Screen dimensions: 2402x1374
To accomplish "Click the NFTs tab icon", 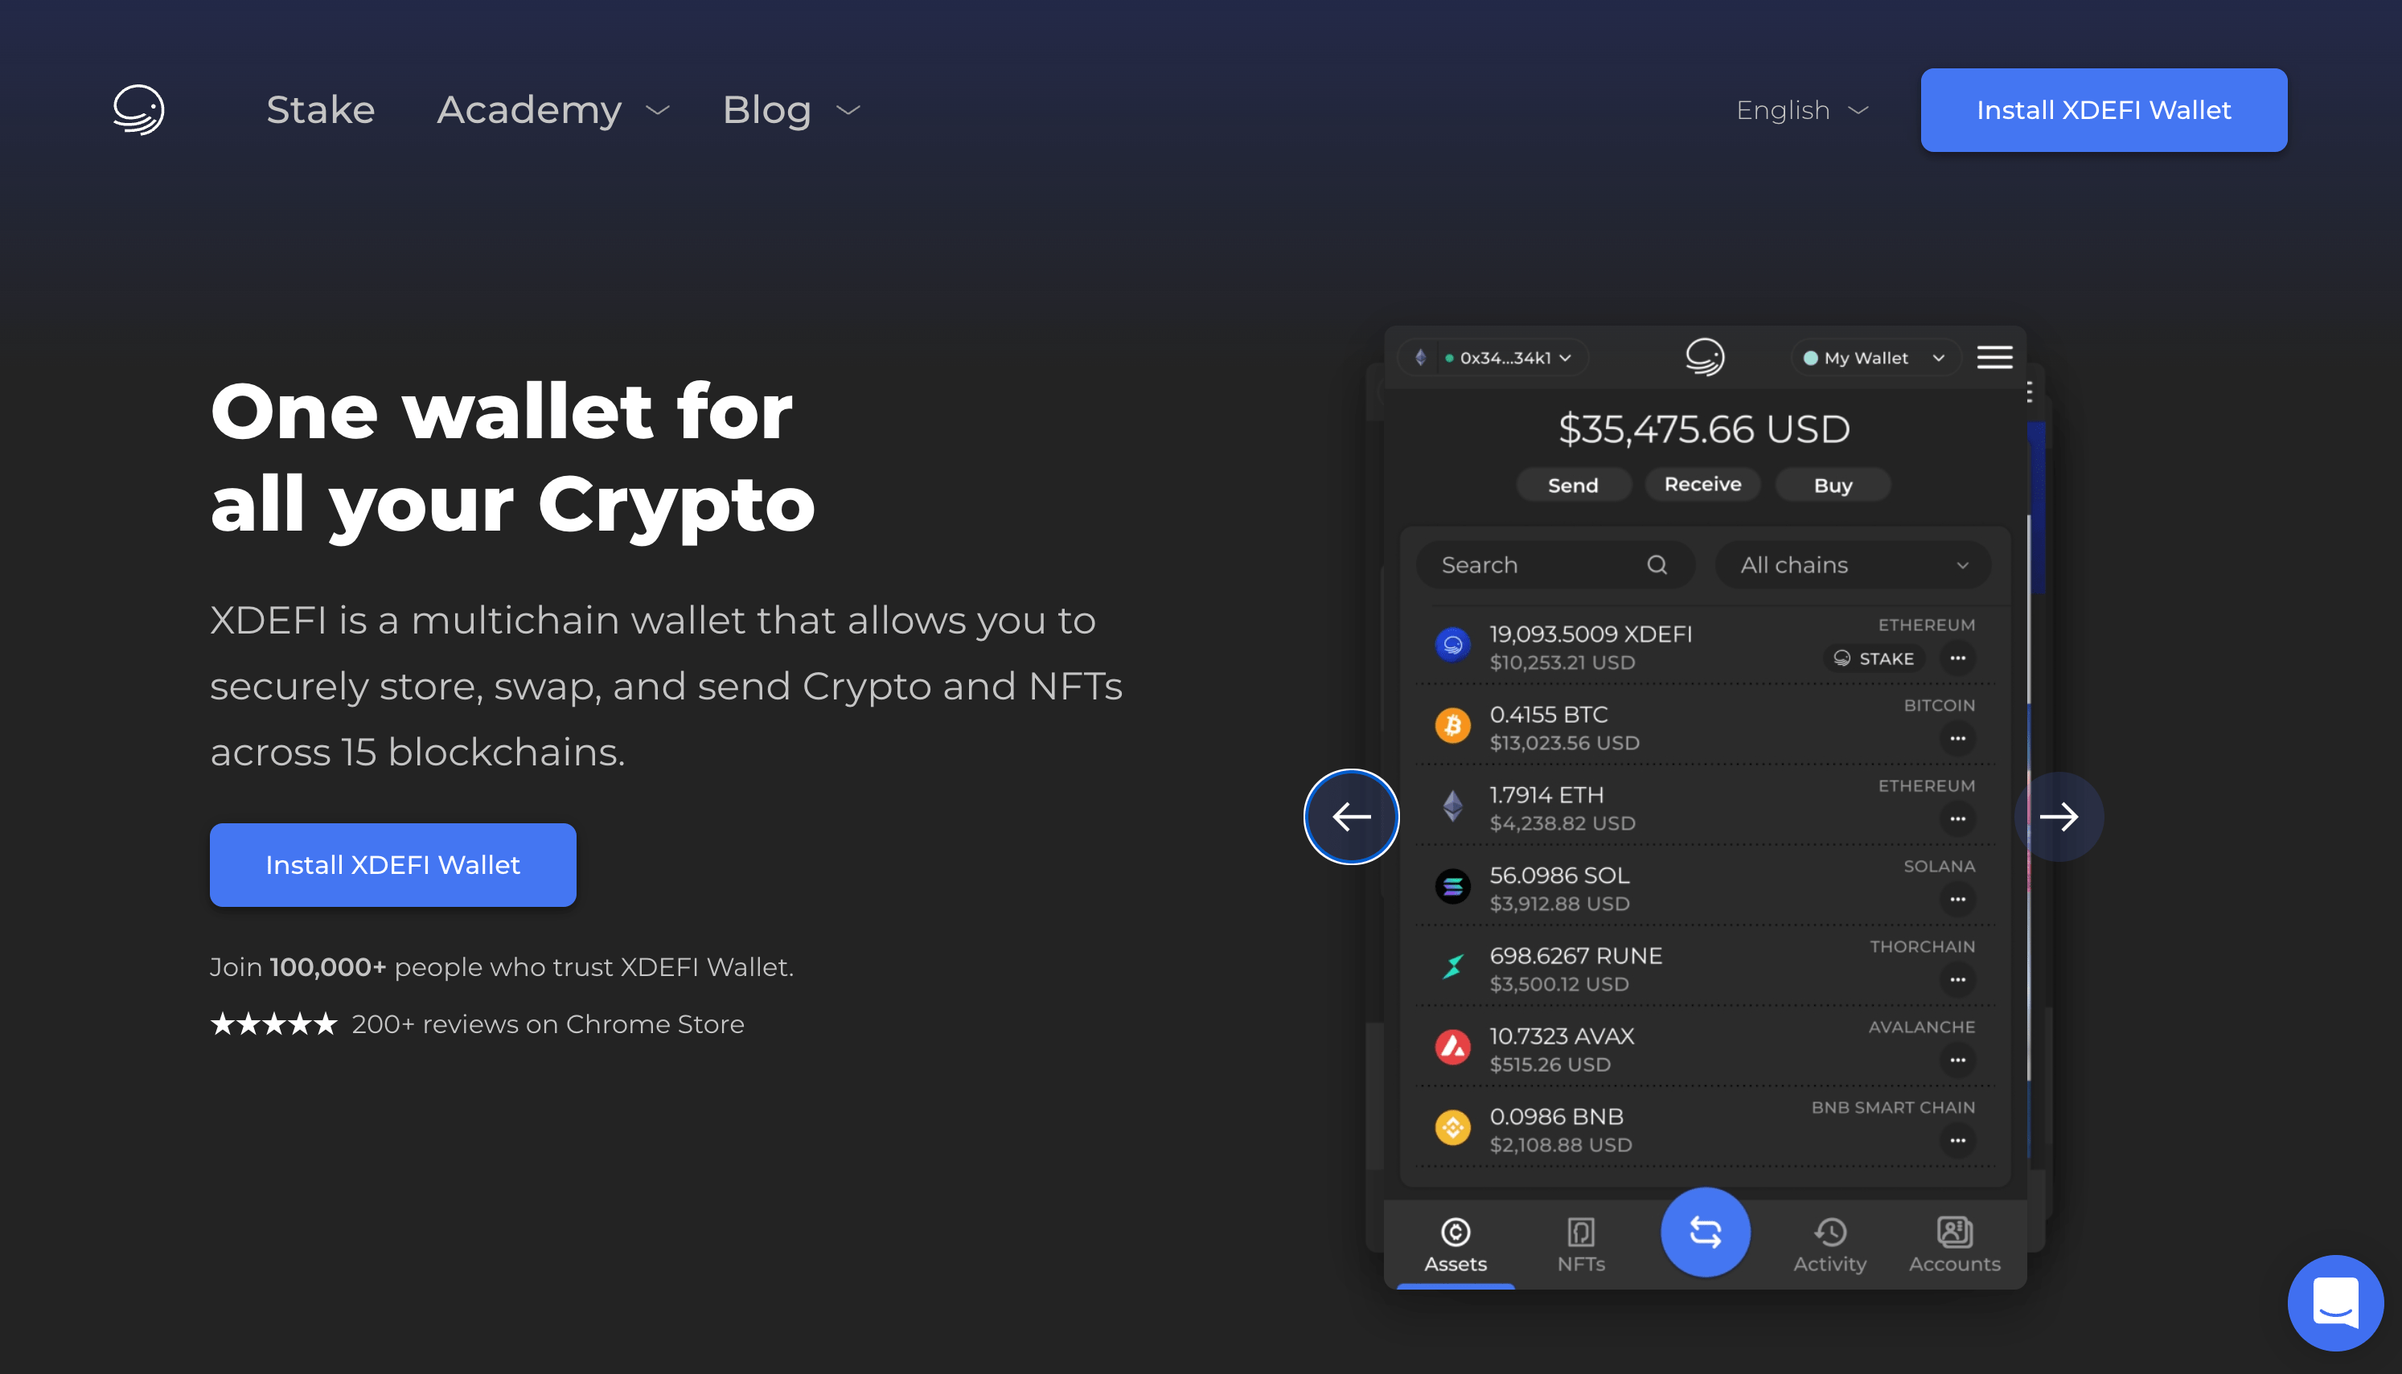I will [x=1580, y=1234].
